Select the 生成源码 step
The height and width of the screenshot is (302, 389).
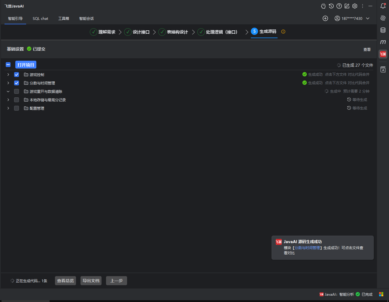264,32
